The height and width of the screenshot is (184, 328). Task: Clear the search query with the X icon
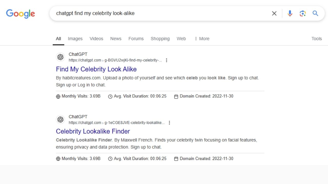[274, 13]
